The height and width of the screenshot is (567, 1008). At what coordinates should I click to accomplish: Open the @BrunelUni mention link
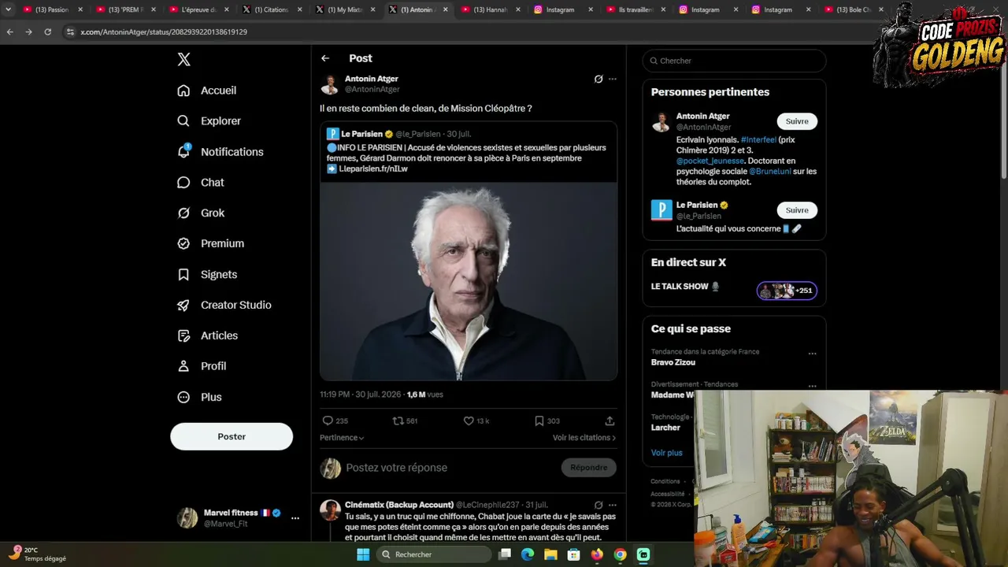[x=769, y=171]
